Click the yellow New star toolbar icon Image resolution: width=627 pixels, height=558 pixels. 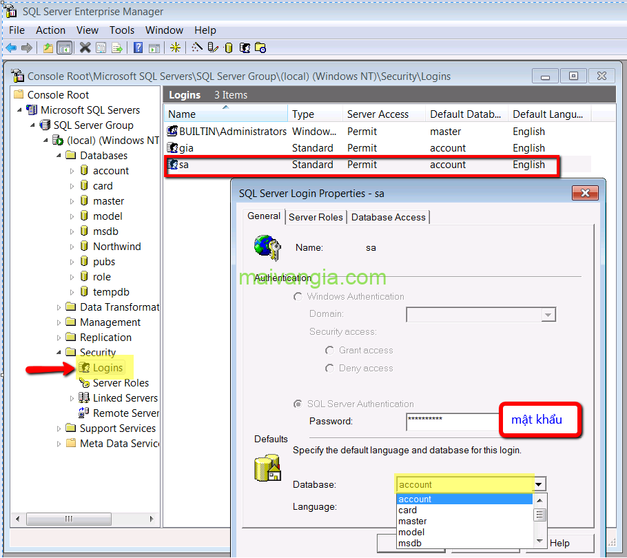click(175, 48)
